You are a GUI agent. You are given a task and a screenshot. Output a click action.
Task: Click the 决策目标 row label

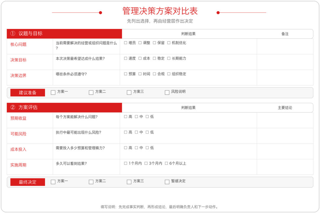pyautogui.click(x=18, y=60)
